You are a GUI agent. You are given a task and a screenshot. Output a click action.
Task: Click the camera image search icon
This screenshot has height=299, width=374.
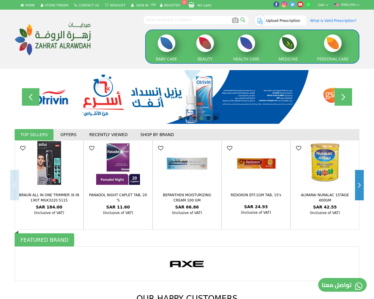tap(235, 20)
